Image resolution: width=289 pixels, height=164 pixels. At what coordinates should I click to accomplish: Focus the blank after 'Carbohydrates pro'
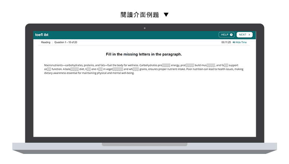click(x=166, y=65)
